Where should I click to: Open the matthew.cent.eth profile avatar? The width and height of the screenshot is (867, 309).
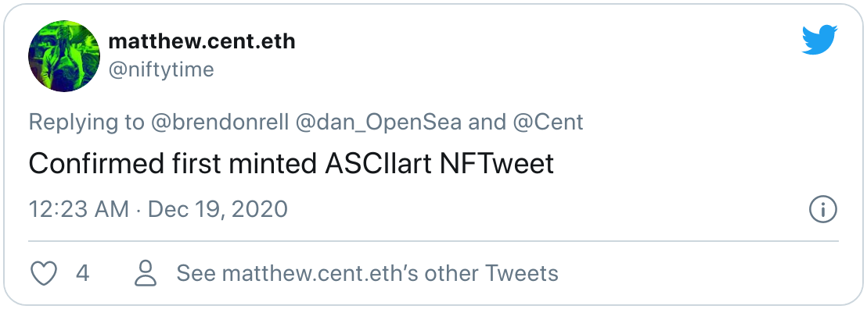click(x=63, y=56)
